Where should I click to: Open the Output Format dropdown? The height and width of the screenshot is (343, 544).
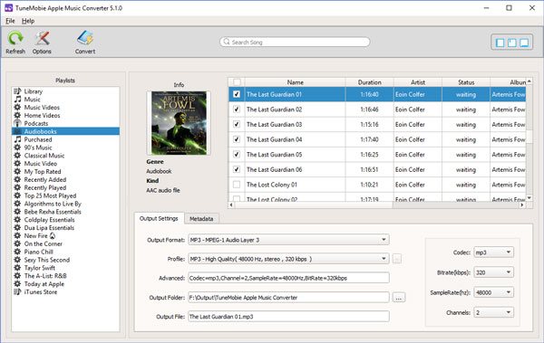[x=288, y=240]
